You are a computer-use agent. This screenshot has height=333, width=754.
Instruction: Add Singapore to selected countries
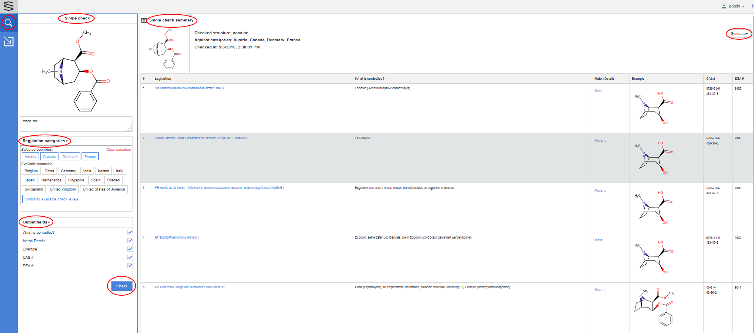[x=76, y=180]
